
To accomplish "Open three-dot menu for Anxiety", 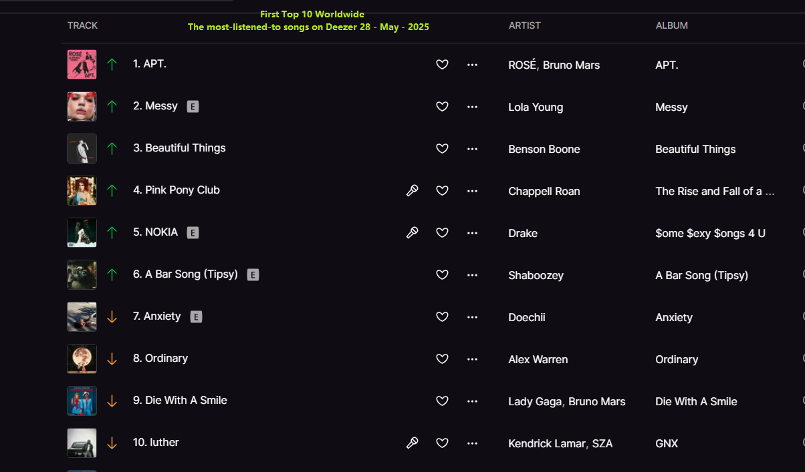I will (x=472, y=317).
